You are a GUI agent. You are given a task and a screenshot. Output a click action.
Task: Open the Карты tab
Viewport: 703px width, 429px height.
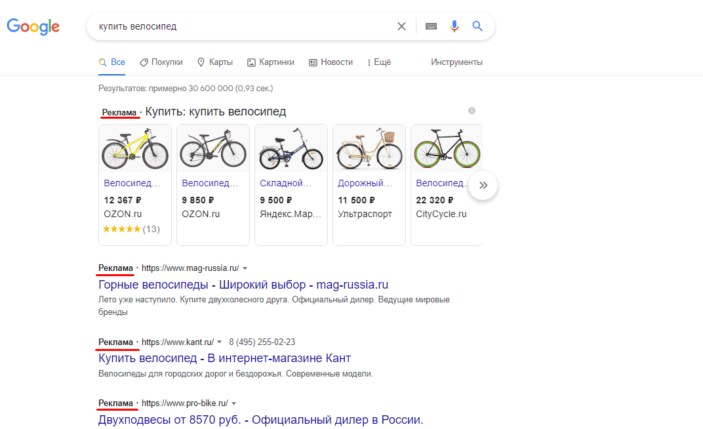(215, 62)
